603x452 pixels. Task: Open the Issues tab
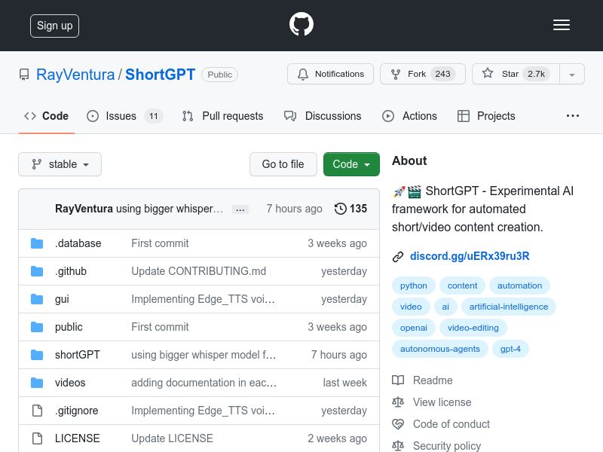(124, 116)
